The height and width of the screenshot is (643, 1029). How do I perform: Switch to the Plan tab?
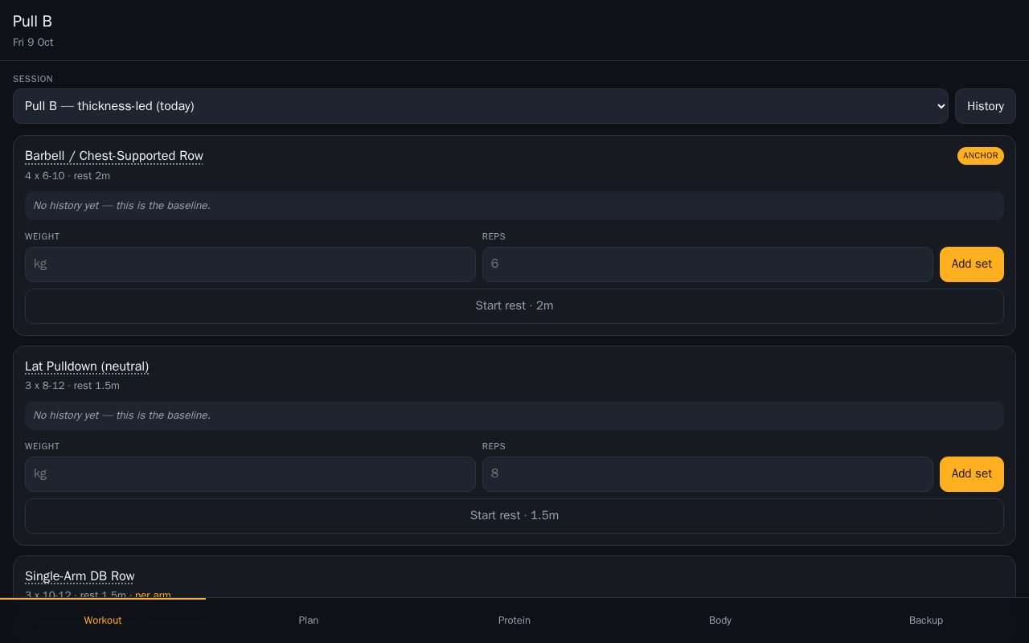tap(309, 620)
